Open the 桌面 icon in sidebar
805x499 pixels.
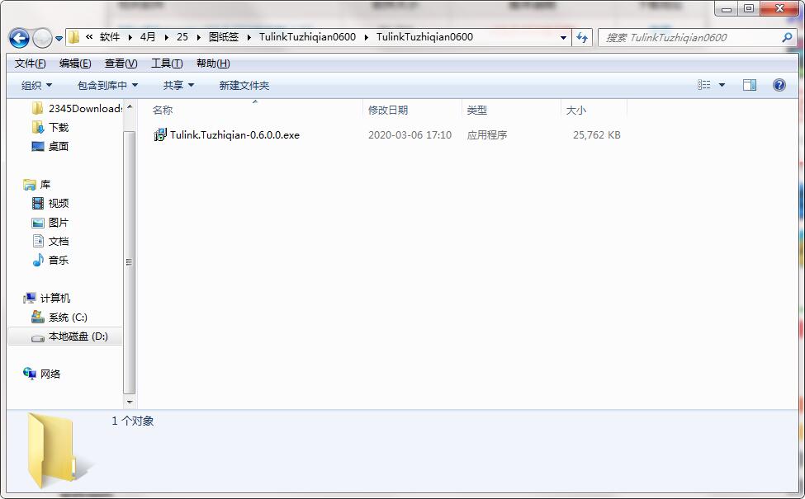tap(37, 146)
